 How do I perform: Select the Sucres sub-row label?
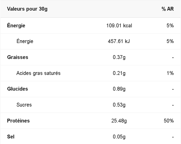24,105
